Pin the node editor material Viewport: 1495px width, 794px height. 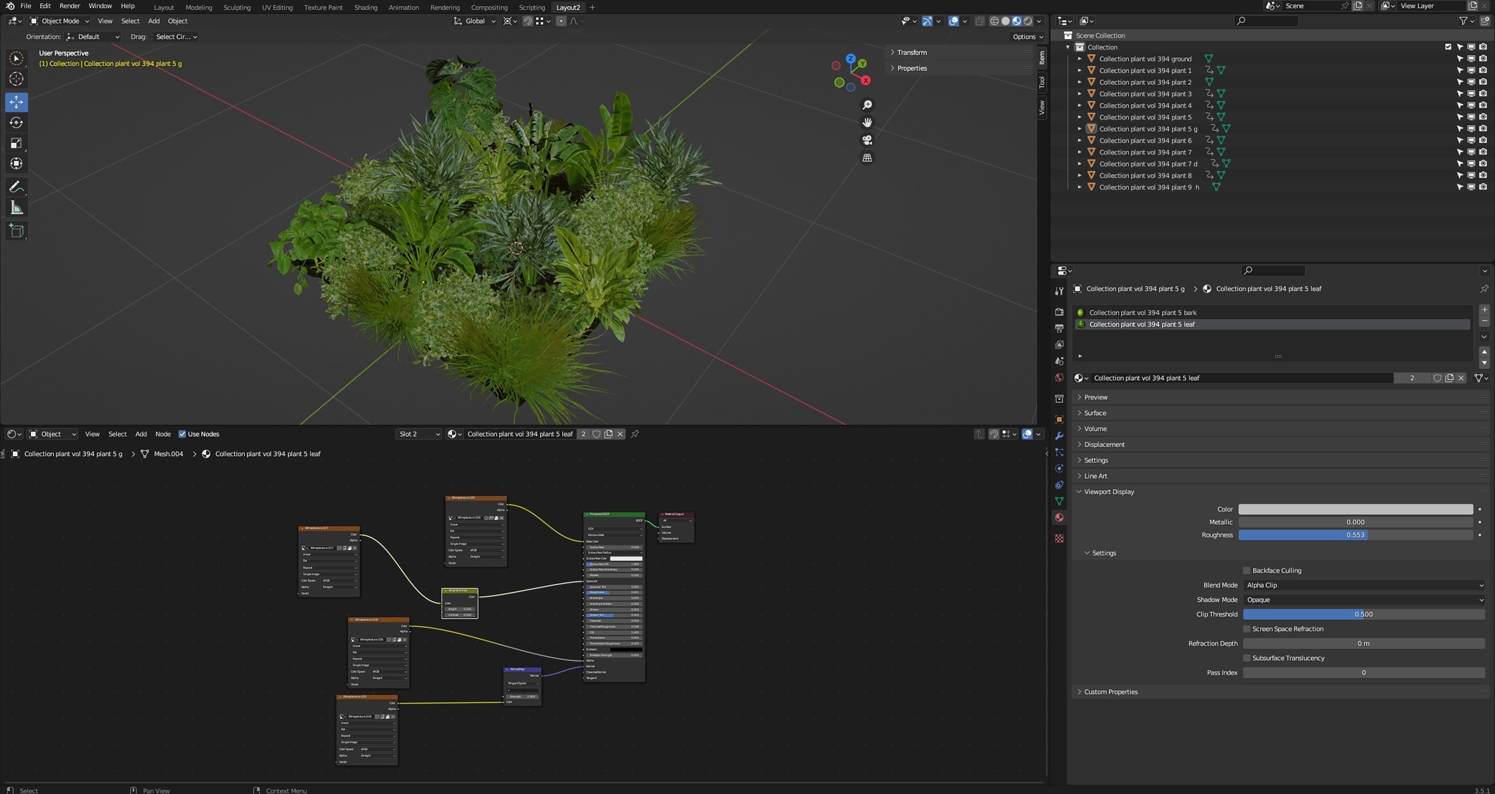635,434
